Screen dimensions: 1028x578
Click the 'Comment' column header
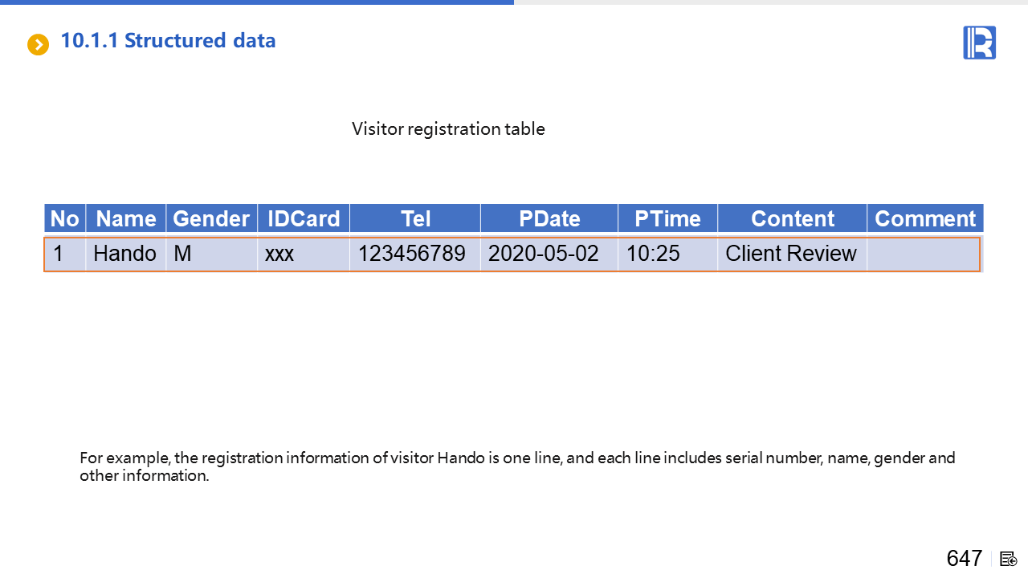[925, 219]
